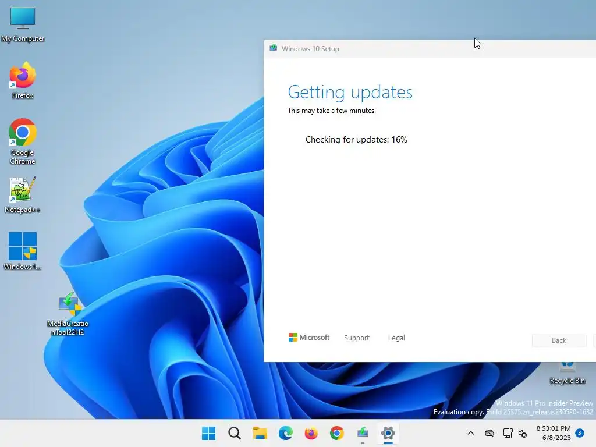Open the Legal link in Setup
Image resolution: width=596 pixels, height=447 pixels.
pos(396,338)
